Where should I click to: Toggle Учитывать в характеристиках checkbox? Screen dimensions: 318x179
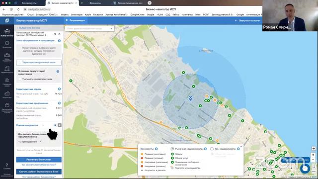pos(20,79)
